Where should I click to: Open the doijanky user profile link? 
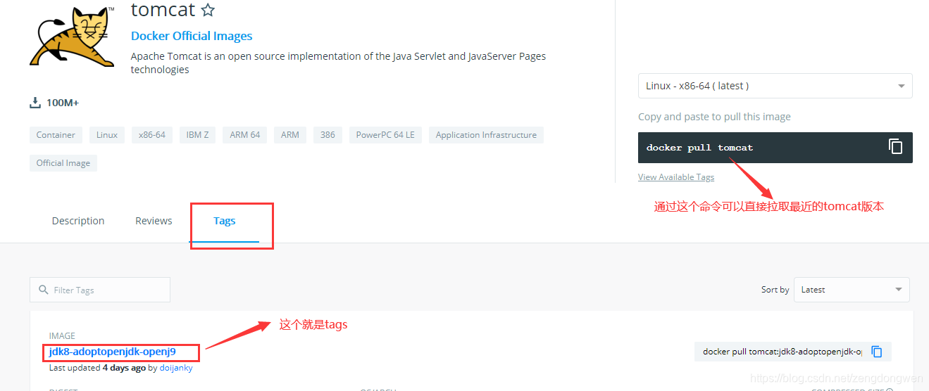click(x=176, y=368)
